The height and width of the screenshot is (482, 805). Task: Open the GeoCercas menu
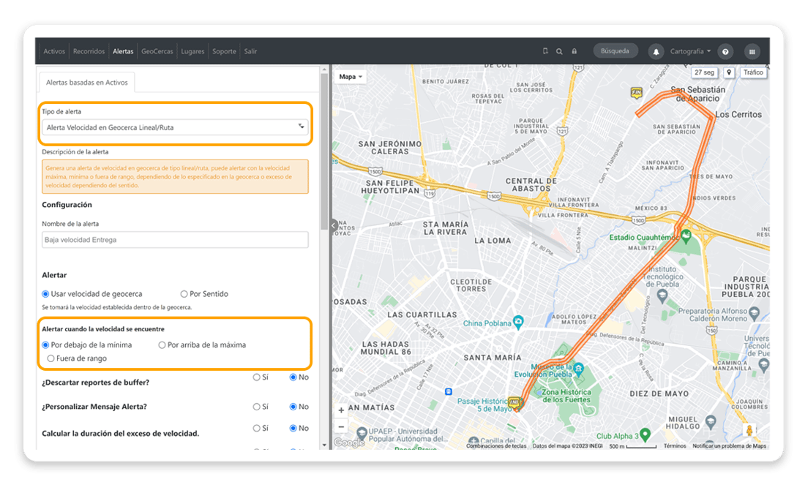[157, 51]
